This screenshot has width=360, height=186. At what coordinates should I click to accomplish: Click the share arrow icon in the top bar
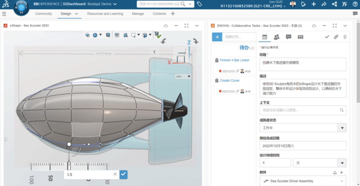(324, 4)
